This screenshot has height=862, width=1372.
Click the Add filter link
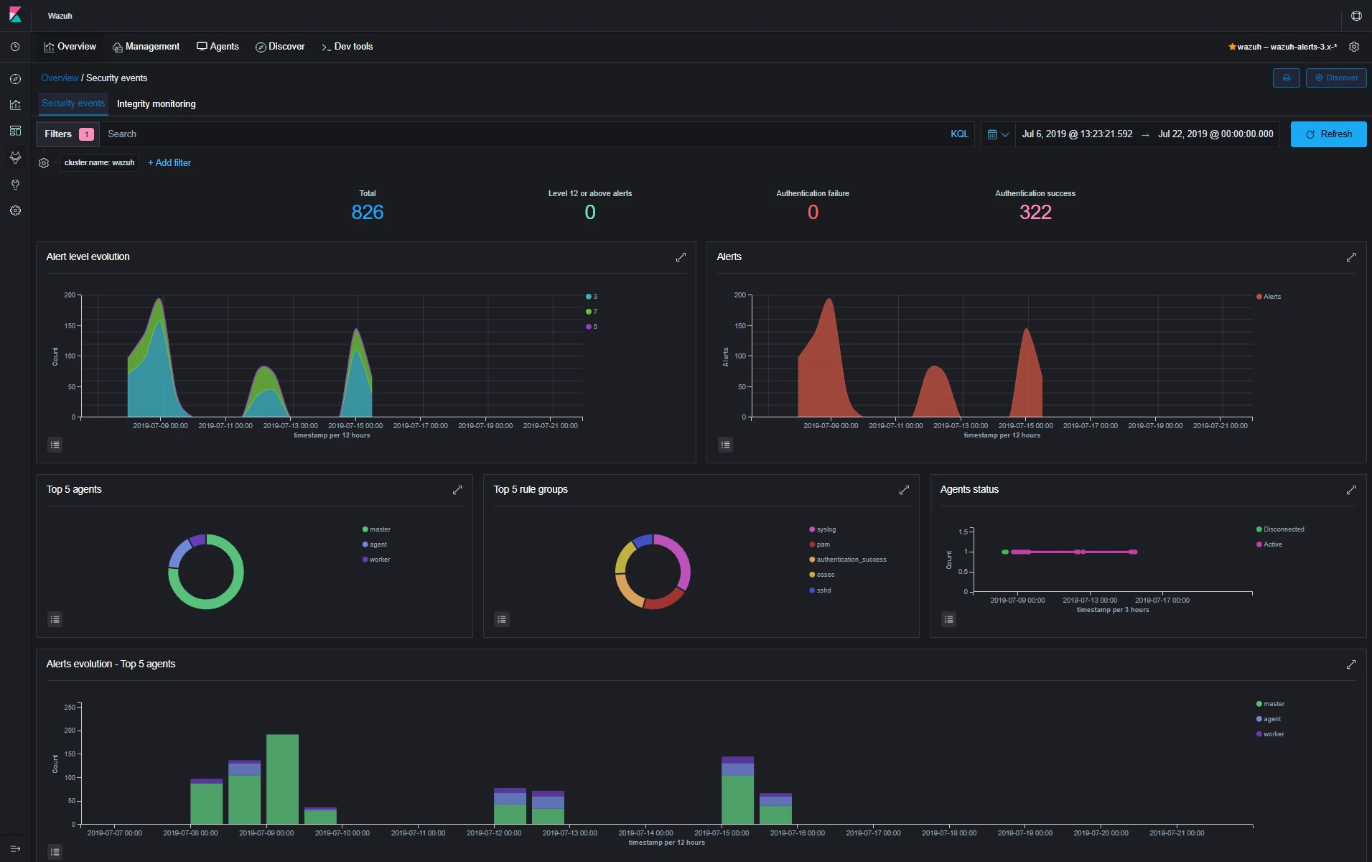tap(169, 163)
